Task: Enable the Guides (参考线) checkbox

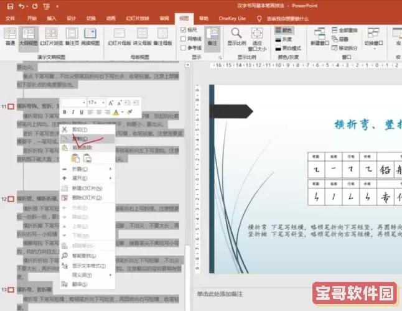Action: coord(182,47)
